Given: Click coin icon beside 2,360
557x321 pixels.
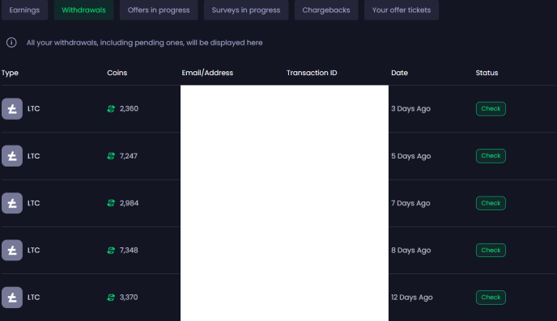Looking at the screenshot, I should 111,108.
